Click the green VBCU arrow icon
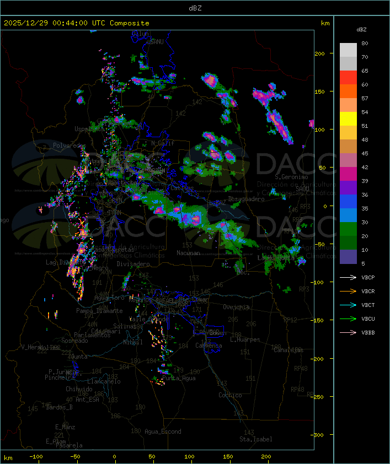This screenshot has width=390, height=464. tap(348, 319)
